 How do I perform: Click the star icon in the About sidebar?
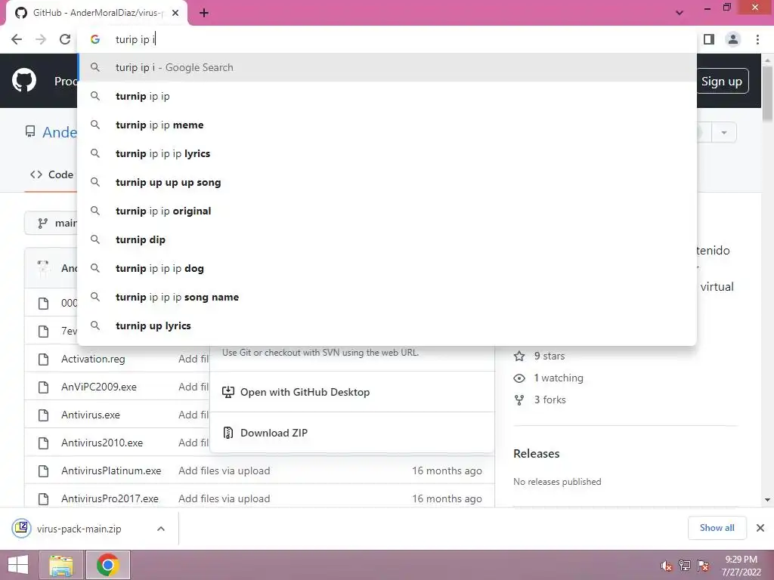[x=519, y=356]
